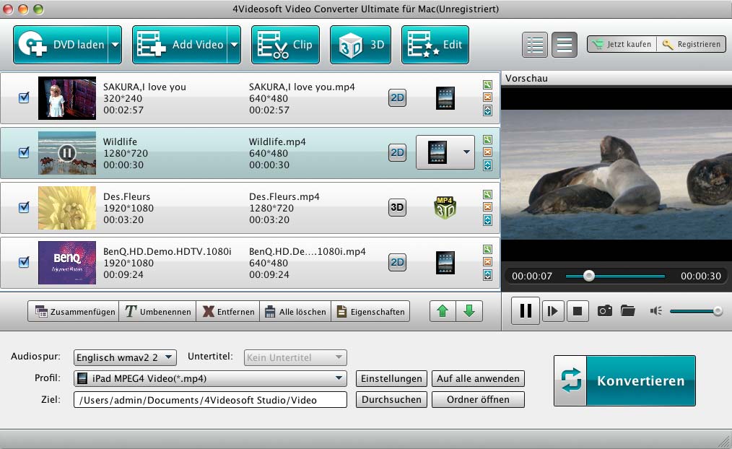Click the blue up-down arrows for BenQ row

pyautogui.click(x=487, y=275)
